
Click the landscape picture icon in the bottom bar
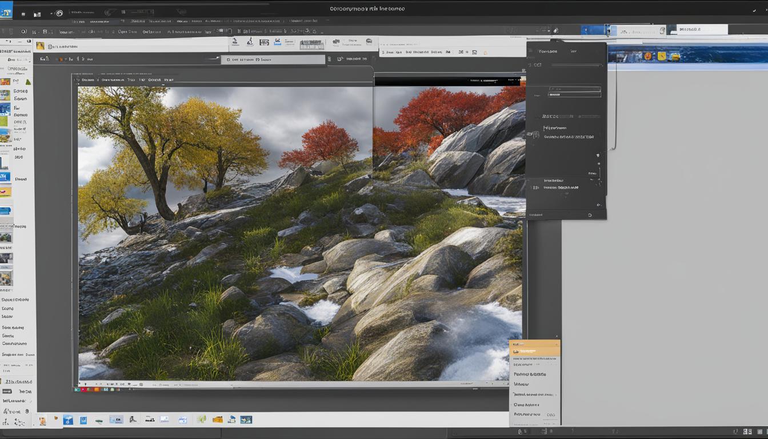[246, 420]
